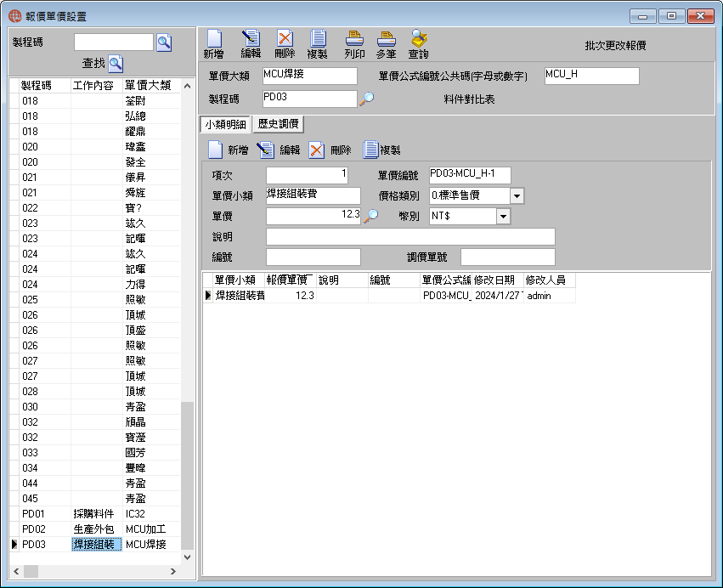Click the 料件對比表 link
723x588 pixels.
[x=469, y=99]
